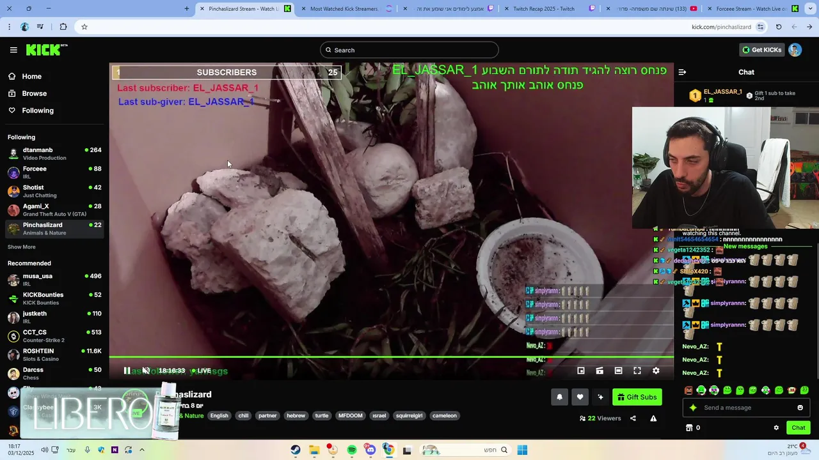The image size is (819, 460).
Task: Share the stream
Action: 633,418
